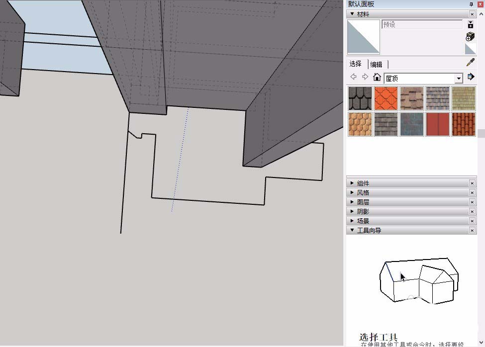
Task: Collapse the 材料 panel section
Action: (x=352, y=14)
